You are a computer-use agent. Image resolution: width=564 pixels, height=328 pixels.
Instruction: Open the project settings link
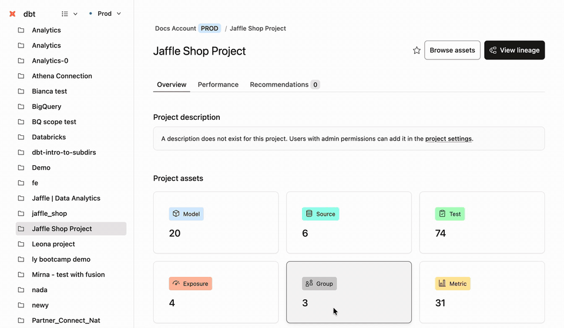pyautogui.click(x=448, y=139)
